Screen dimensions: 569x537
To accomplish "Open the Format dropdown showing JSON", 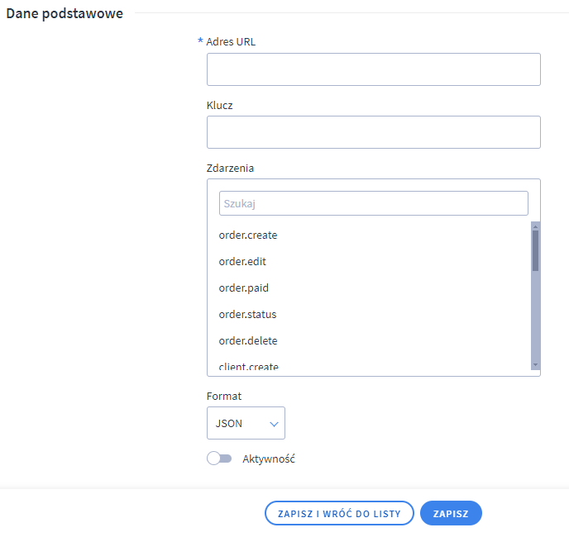I will 246,423.
